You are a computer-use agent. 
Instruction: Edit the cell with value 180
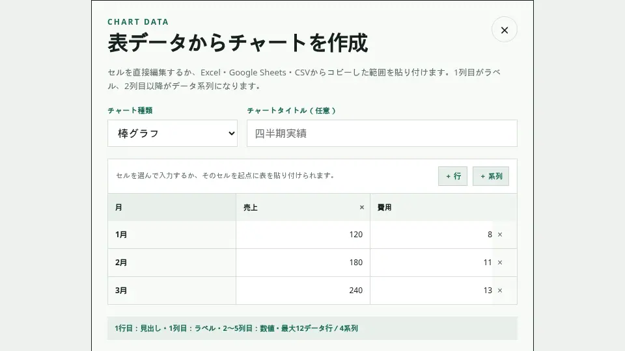coord(303,263)
